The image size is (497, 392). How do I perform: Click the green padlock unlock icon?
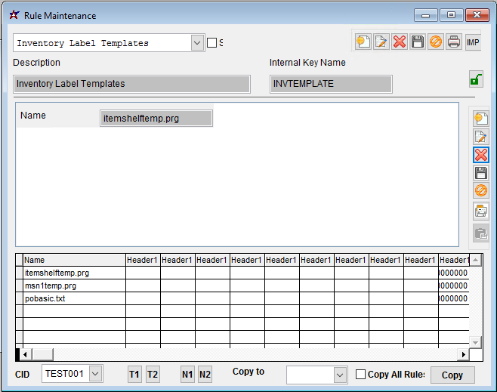[x=475, y=79]
